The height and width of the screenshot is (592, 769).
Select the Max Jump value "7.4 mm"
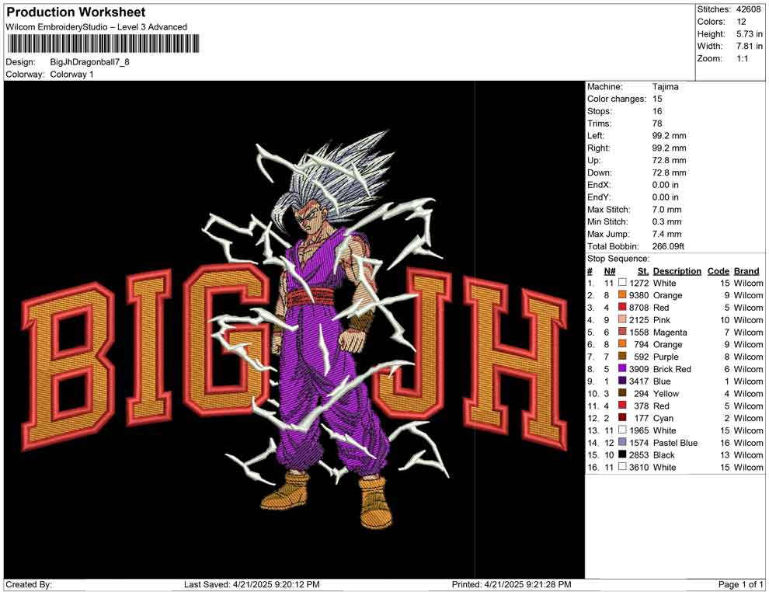tap(666, 234)
